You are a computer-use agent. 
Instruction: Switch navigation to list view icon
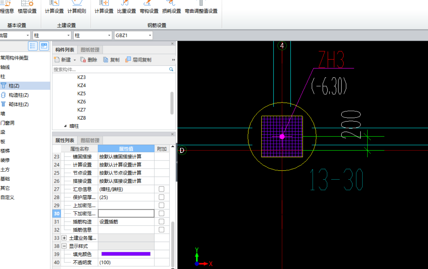(x=33, y=46)
